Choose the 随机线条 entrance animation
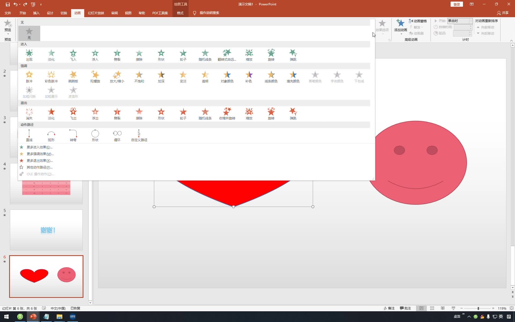The width and height of the screenshot is (515, 322). pos(205,55)
